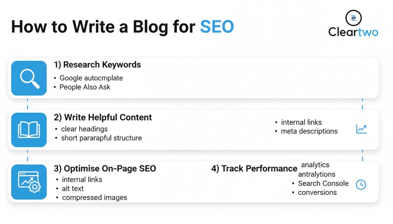Click the People Also Ask bullet
This screenshot has height=224, width=393.
[x=85, y=87]
